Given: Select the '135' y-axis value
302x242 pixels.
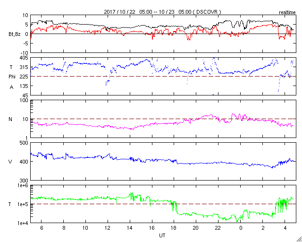Looking at the screenshot, I should coord(24,86).
